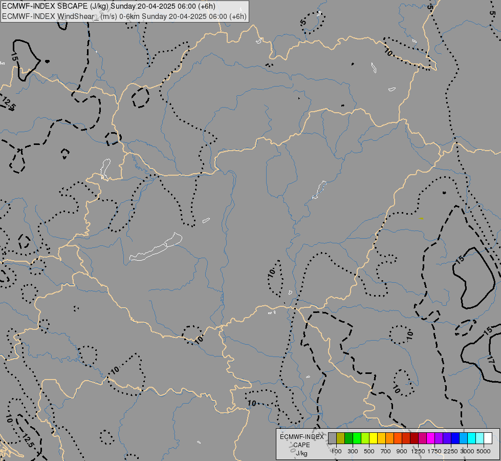The image size is (501, 461).
Task: Click the gray swatch in CAPE legend
Action: coord(332,438)
